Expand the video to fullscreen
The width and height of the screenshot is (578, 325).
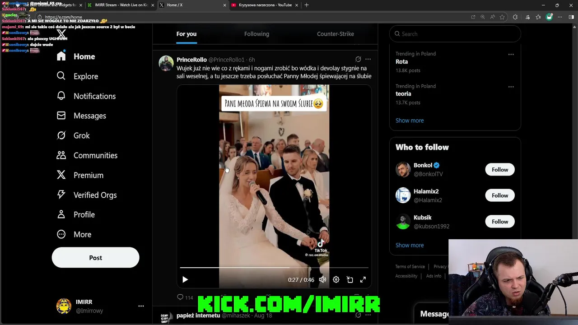tap(363, 280)
